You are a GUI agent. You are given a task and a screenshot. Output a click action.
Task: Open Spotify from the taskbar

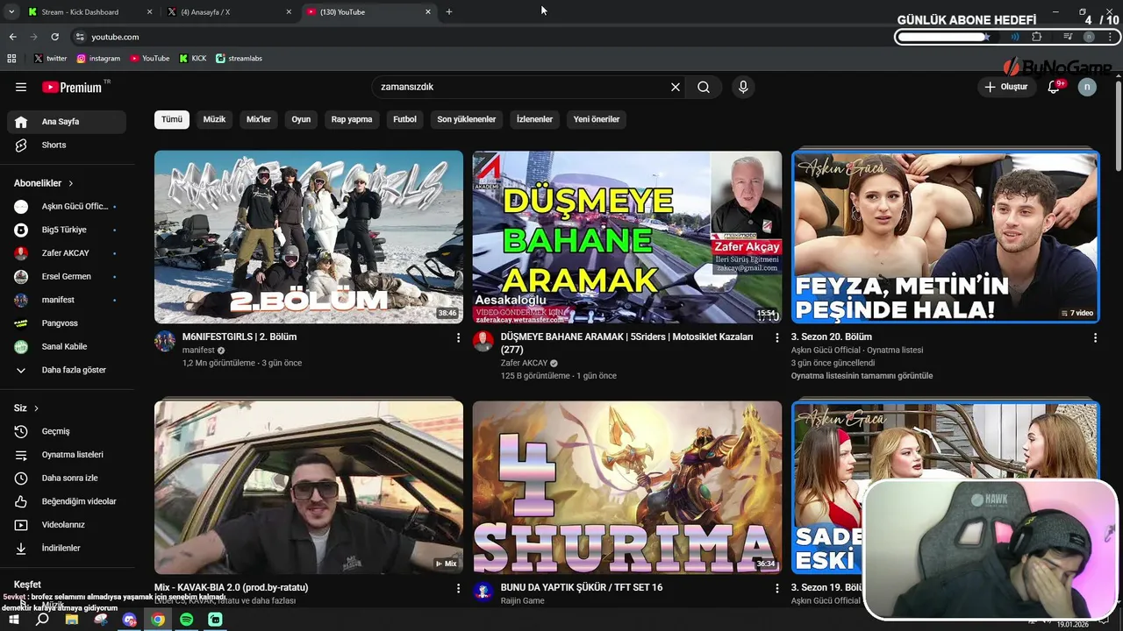[186, 620]
